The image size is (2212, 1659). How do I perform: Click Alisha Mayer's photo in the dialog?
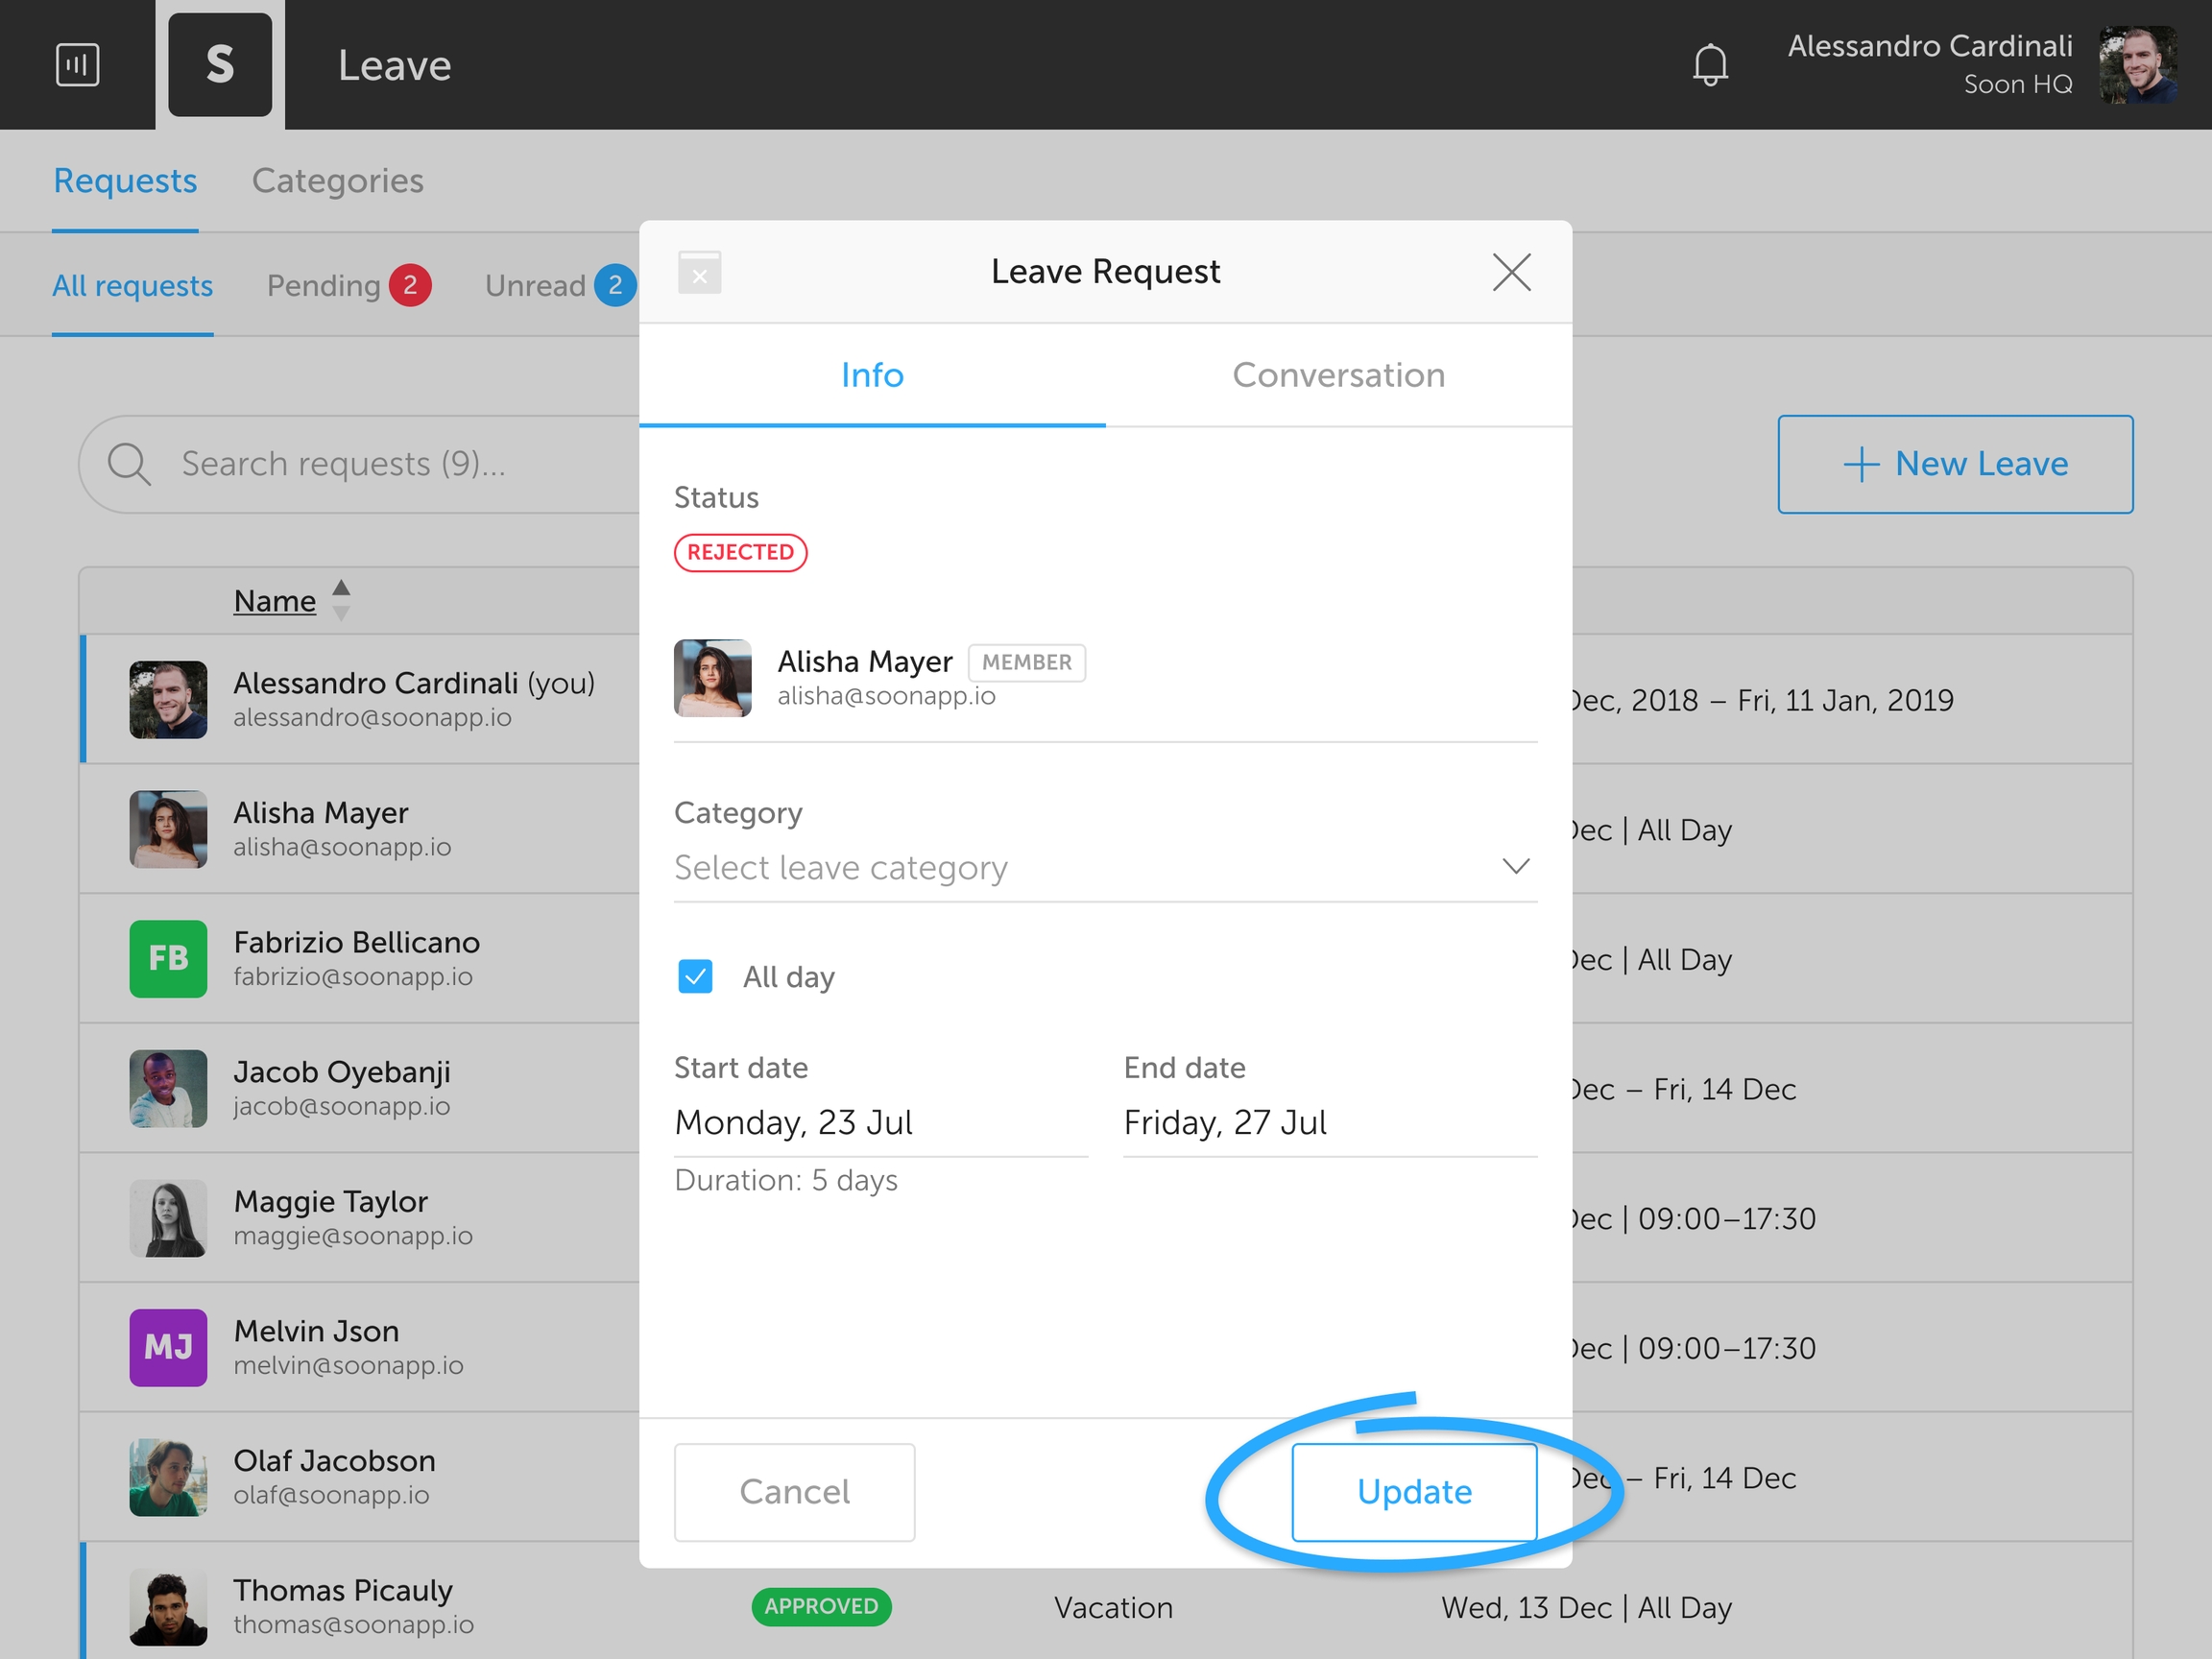click(x=712, y=678)
